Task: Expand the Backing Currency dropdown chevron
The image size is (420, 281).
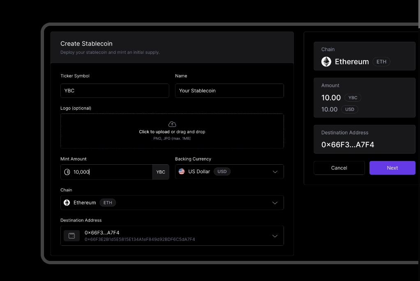Action: [275, 172]
